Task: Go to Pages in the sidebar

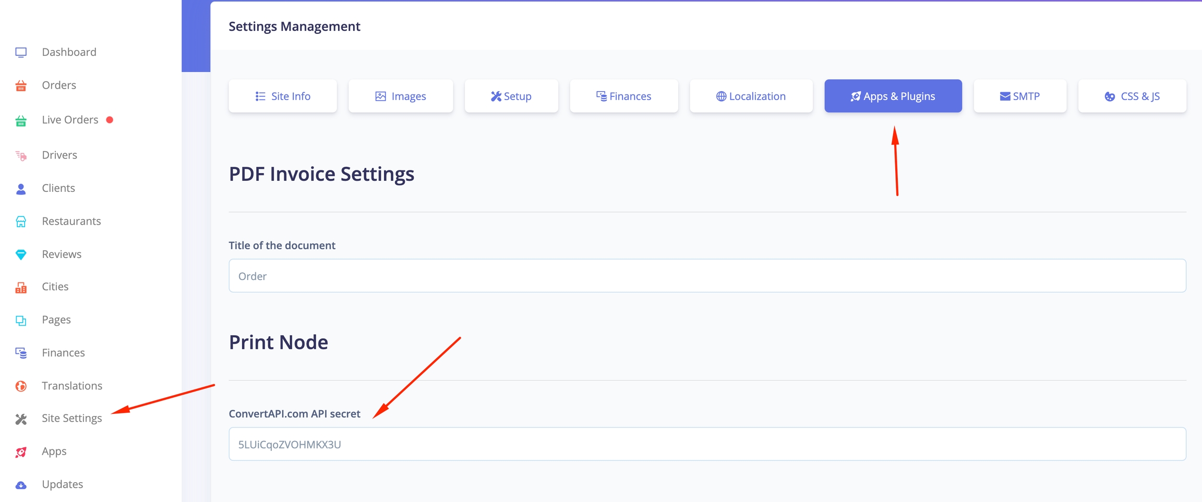Action: point(56,320)
